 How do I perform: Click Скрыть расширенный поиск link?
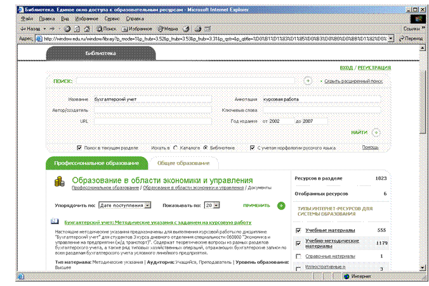(x=353, y=81)
